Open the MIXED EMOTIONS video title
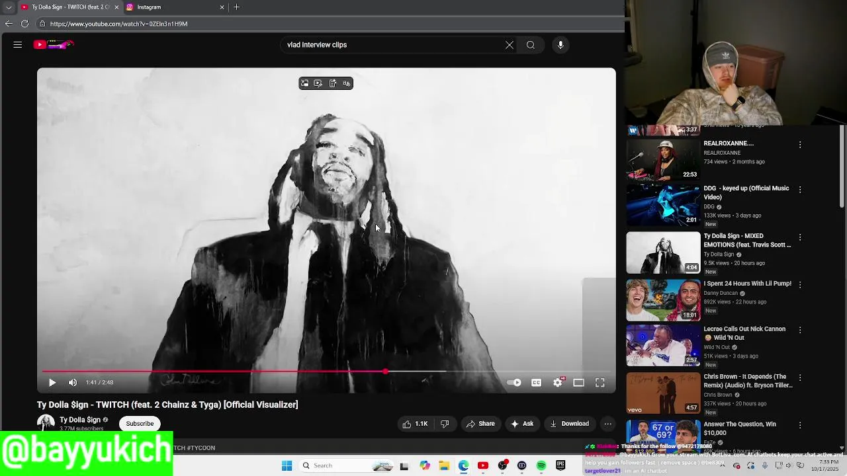Viewport: 847px width, 476px height. click(x=747, y=240)
